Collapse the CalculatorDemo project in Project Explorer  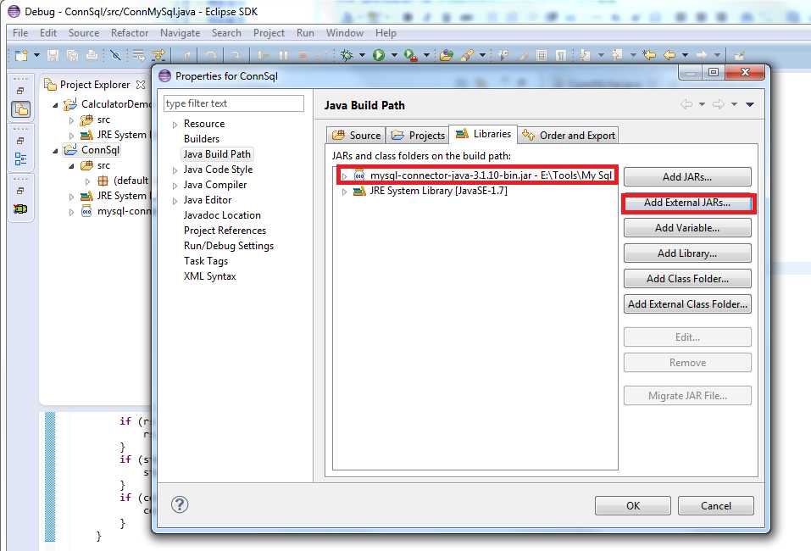[55, 105]
